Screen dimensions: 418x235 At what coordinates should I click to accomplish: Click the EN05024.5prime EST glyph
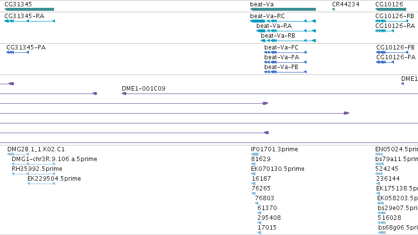pos(379,154)
